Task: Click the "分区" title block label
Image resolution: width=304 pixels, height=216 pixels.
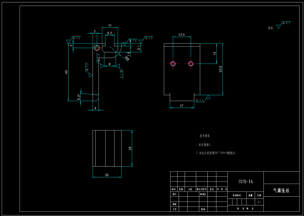Action: pos(190,189)
